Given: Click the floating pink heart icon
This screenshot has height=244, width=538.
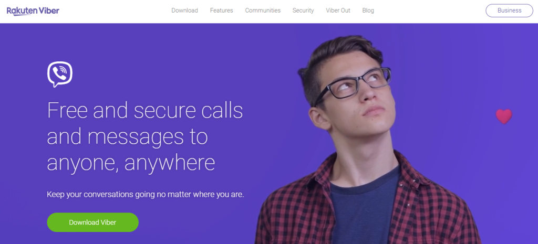Looking at the screenshot, I should [504, 116].
